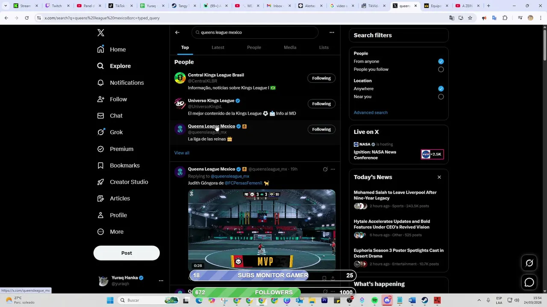Open Profile from the sidebar
Screen dimensions: 547x307
pyautogui.click(x=112, y=215)
